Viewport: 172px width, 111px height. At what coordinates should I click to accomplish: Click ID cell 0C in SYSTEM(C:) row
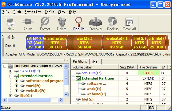pyautogui.click(x=163, y=73)
